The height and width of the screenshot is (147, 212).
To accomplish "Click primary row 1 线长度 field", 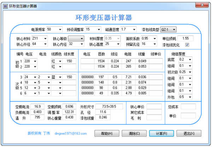I will pos(69,61).
